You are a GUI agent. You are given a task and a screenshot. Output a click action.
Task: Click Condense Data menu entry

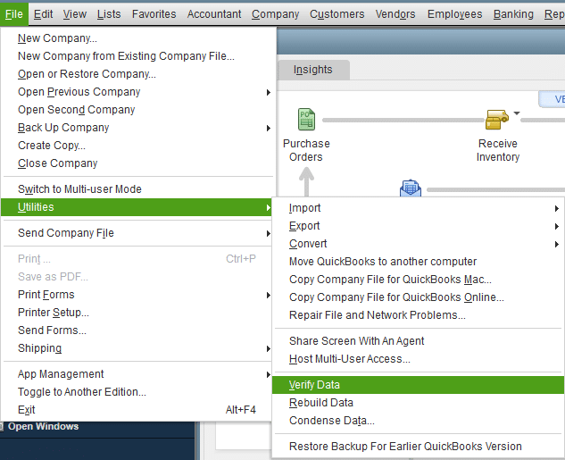331,421
